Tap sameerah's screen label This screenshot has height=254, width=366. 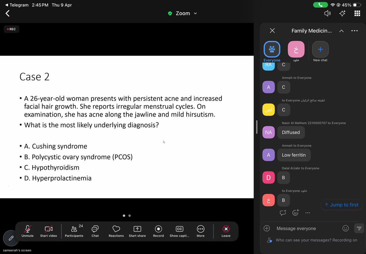click(17, 250)
